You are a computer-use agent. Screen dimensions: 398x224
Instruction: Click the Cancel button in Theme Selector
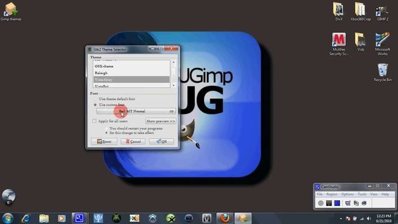tap(133, 141)
